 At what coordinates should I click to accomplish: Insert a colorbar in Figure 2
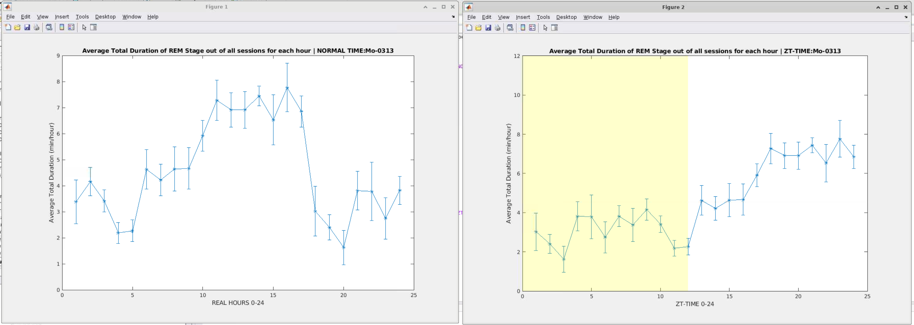523,28
